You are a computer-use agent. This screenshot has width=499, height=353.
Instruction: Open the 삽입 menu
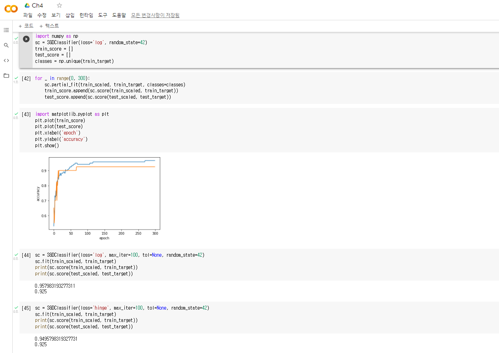[70, 15]
